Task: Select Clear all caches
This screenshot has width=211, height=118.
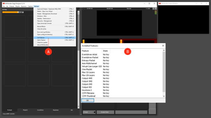Action: (54, 29)
